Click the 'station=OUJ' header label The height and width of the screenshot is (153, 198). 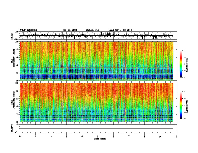pos(92,30)
